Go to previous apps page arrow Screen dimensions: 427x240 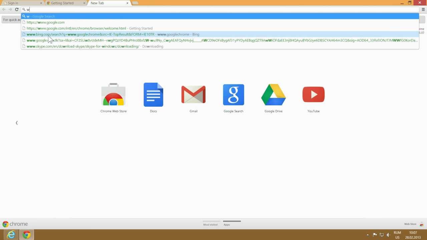[17, 123]
